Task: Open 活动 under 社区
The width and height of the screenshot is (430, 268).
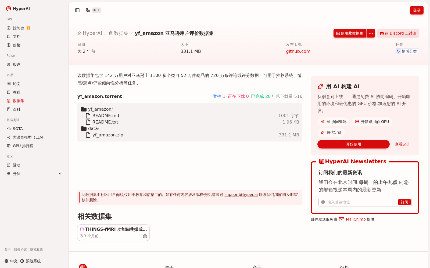Action: 34,165
